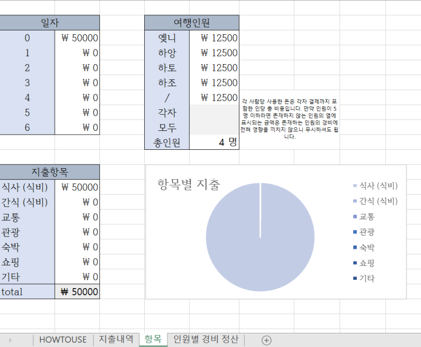Click the day 0 cell
Screen dimensions: 421x347
tap(27, 38)
